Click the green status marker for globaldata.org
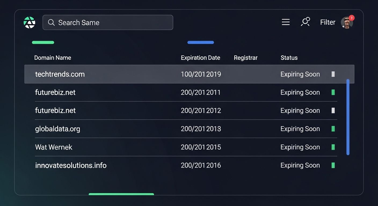 click(x=333, y=129)
